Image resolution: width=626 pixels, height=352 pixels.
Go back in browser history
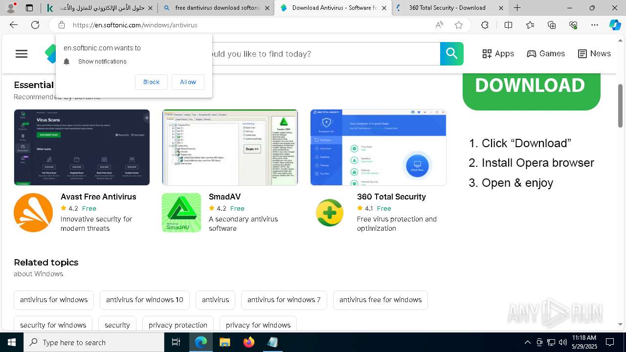click(14, 25)
